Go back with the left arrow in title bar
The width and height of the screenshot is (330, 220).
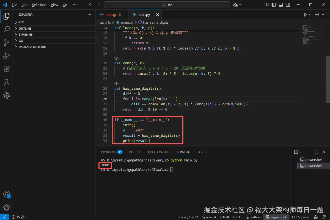coord(91,5)
